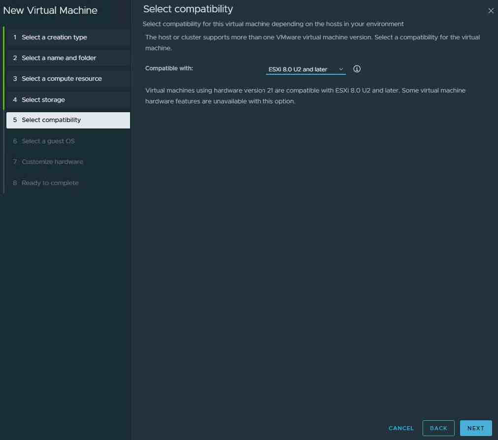This screenshot has width=498, height=440.
Task: Click the host or cluster support notice text
Action: [312, 43]
